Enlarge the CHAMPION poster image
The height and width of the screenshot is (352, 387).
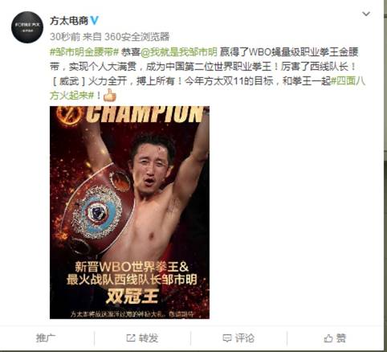click(129, 212)
